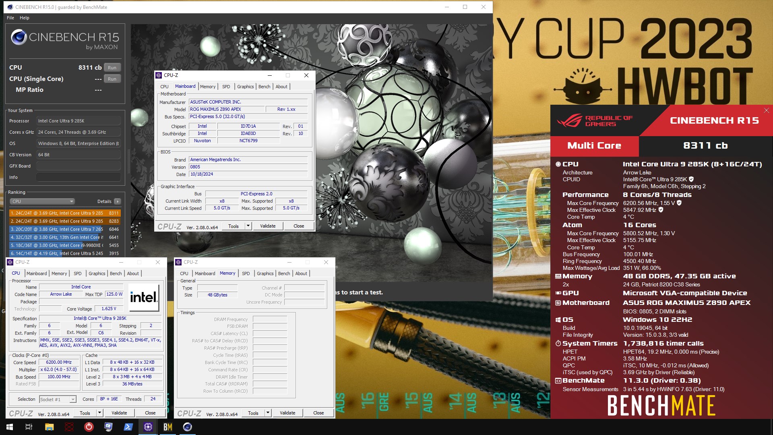Expand Tools dropdown arrow in Memory CPU-Z

point(268,413)
